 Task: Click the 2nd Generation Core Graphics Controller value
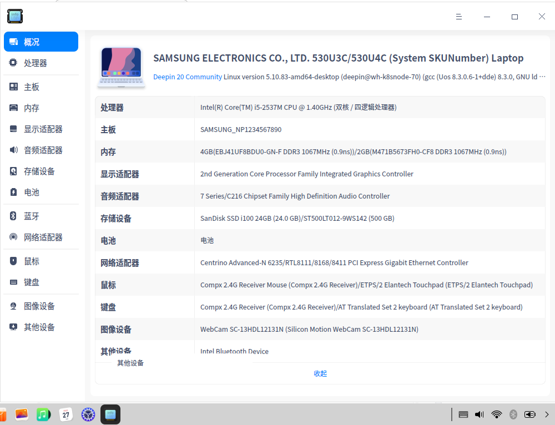coord(306,174)
